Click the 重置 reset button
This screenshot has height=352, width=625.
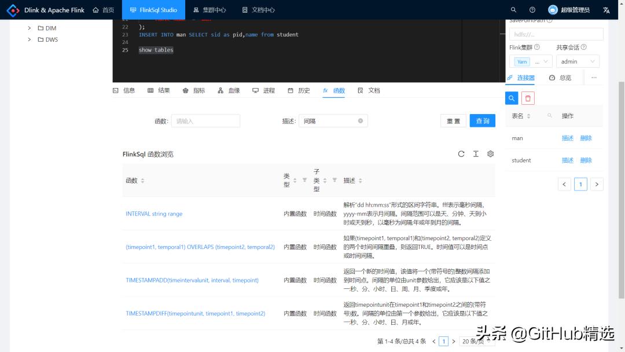(x=453, y=121)
